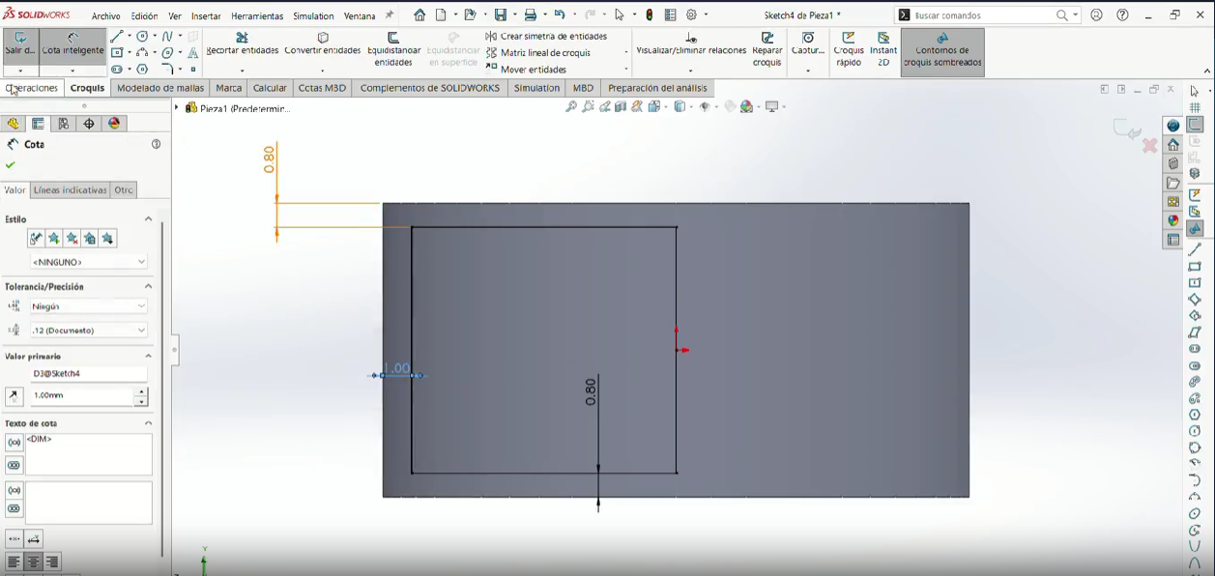Click the Rebuild traffic light icon
The width and height of the screenshot is (1215, 576).
pos(650,15)
